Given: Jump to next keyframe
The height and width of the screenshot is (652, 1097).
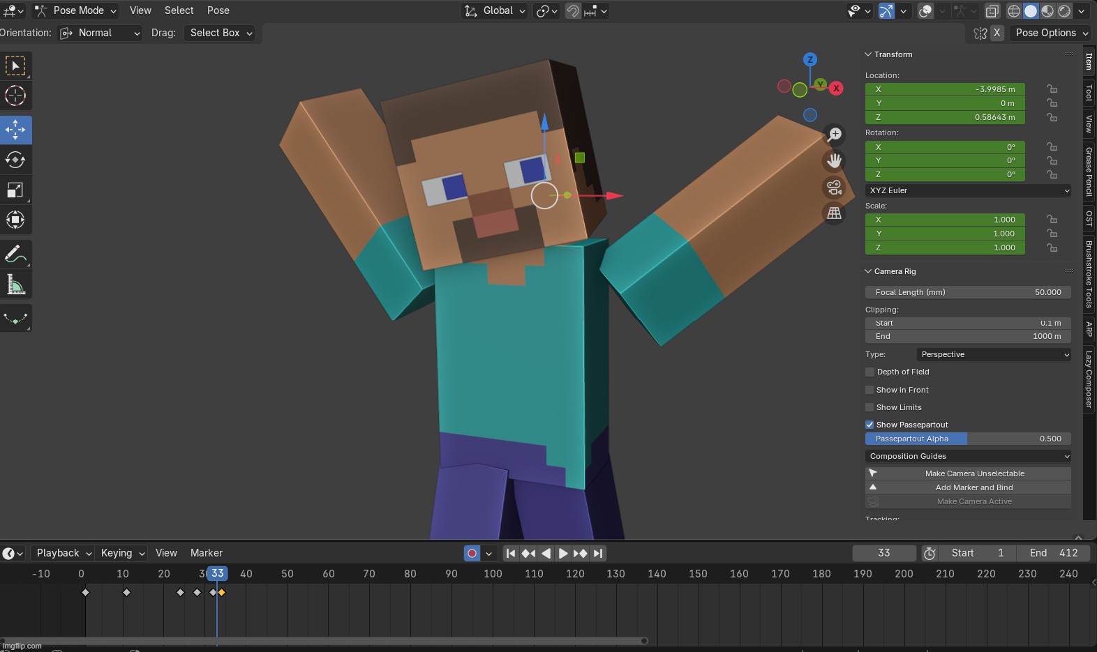Looking at the screenshot, I should click(x=581, y=553).
